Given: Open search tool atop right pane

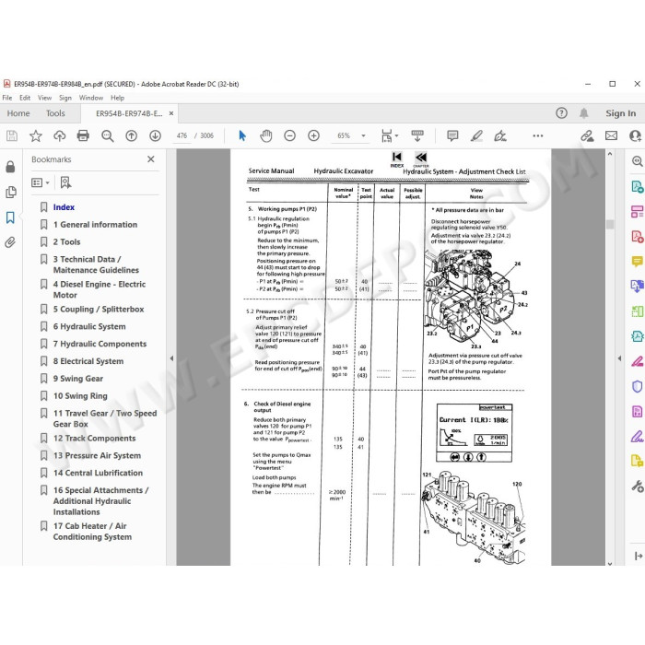Looking at the screenshot, I should pyautogui.click(x=638, y=161).
